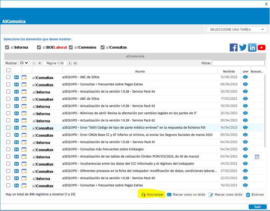270x211 pixels.
Task: Open the Twitter social icon
Action: 243,47
